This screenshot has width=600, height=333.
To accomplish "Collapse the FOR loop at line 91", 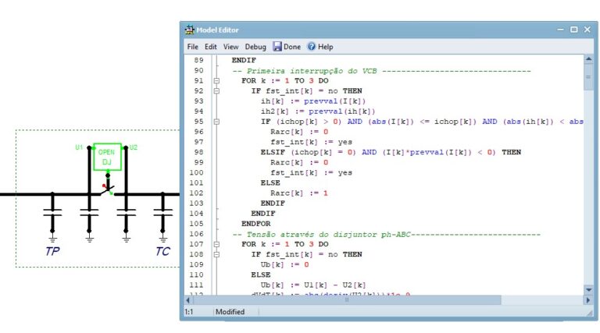I will click(x=216, y=81).
